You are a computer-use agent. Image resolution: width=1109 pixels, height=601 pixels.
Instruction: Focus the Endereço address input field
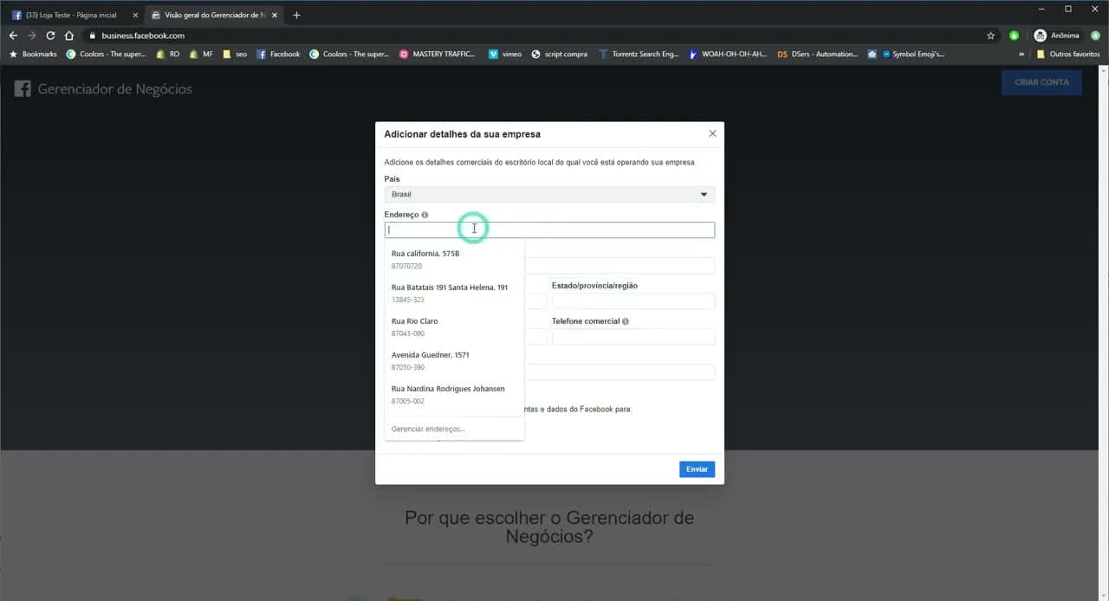coord(549,229)
